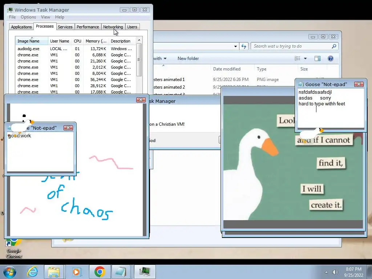
Task: Close the 'of chaos' drawing window
Action: 141,100
